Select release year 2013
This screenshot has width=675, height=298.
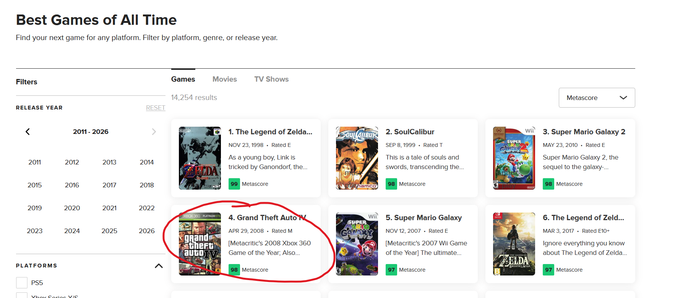[x=109, y=162]
